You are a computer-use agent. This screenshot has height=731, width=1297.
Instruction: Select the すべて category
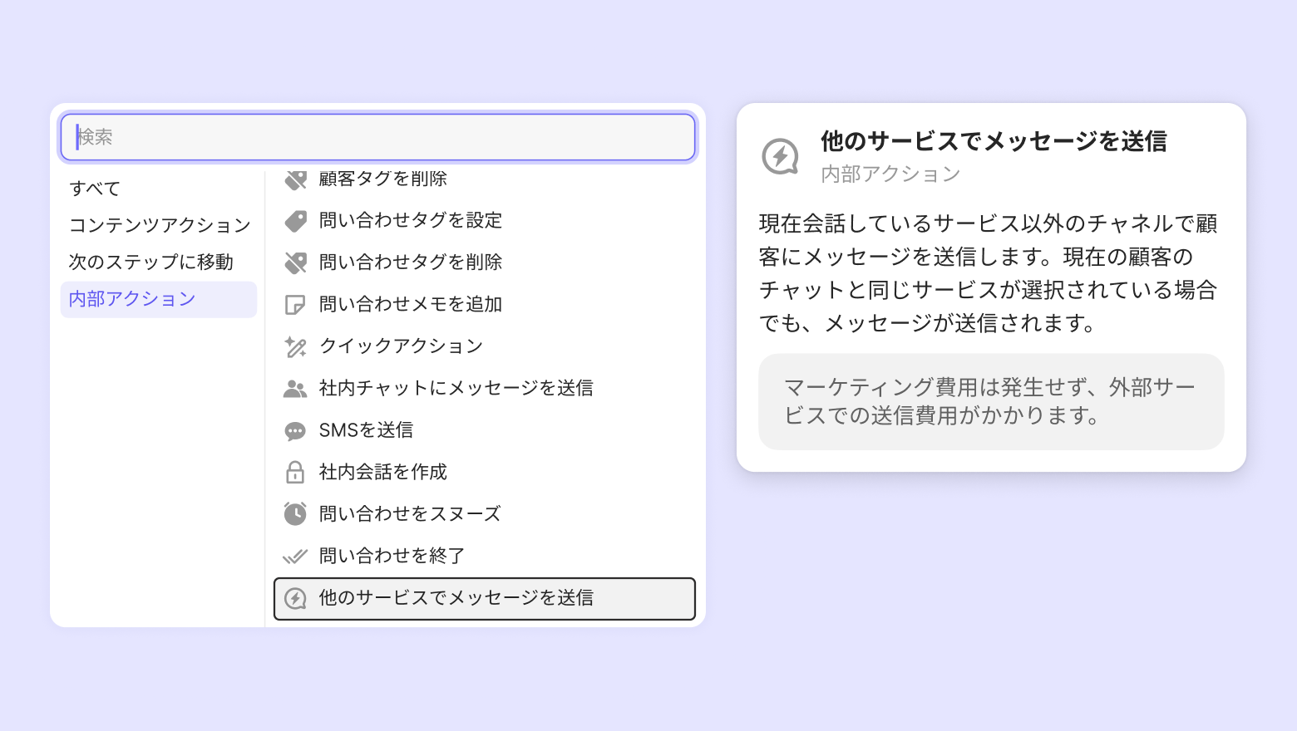pyautogui.click(x=95, y=189)
